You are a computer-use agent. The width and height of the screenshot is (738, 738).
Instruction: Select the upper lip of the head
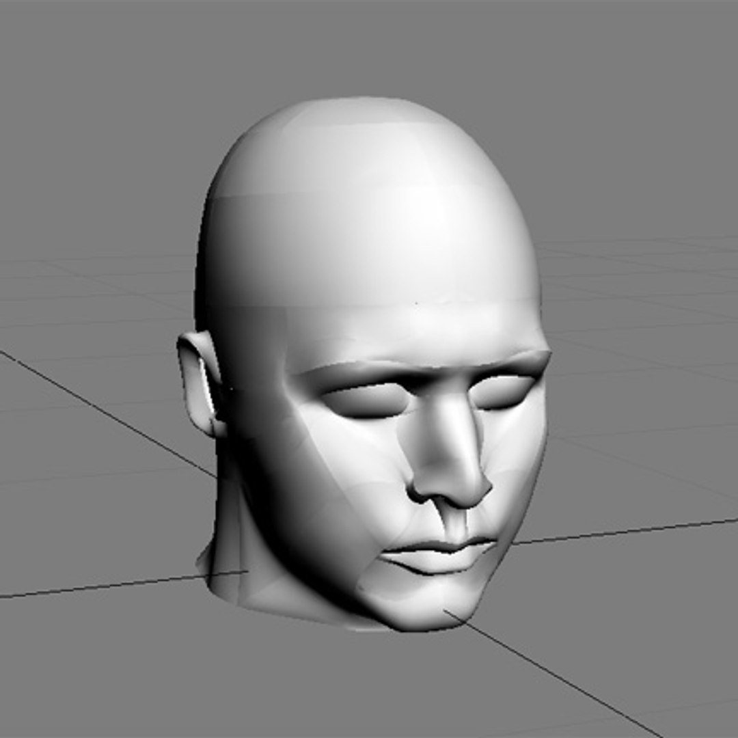pos(440,547)
